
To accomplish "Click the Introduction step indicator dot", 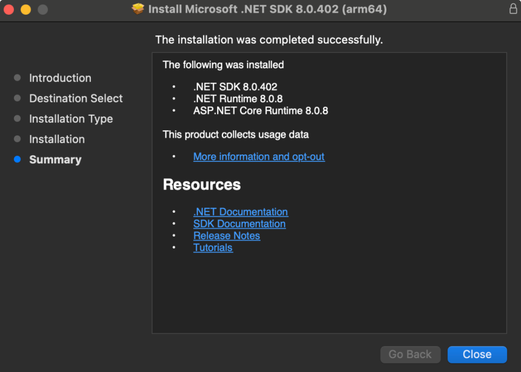I will [17, 78].
